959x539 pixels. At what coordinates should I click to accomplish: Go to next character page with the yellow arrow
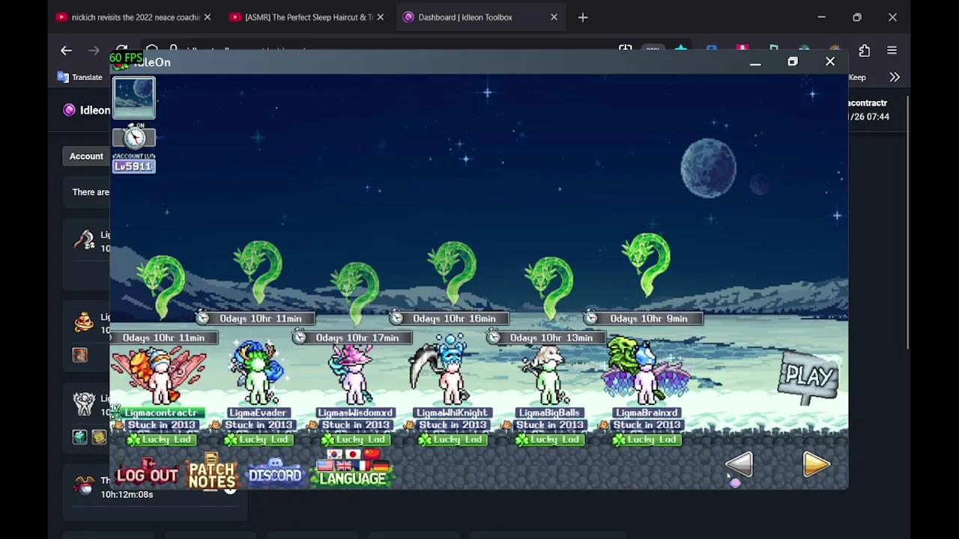coord(816,465)
